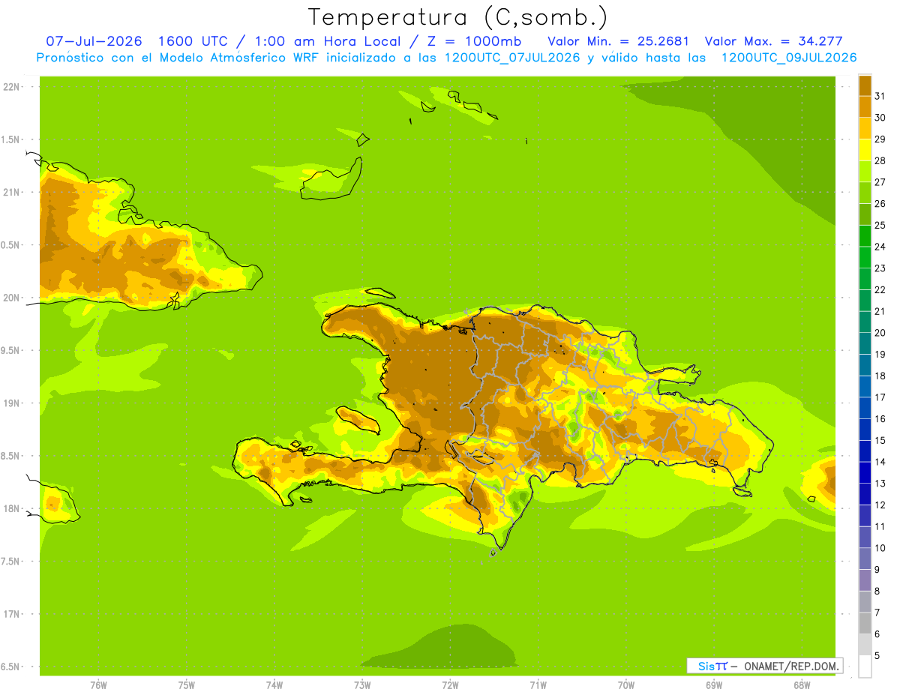
Task: Click the "Valor Min. = 25.2681" text
Action: coord(619,41)
